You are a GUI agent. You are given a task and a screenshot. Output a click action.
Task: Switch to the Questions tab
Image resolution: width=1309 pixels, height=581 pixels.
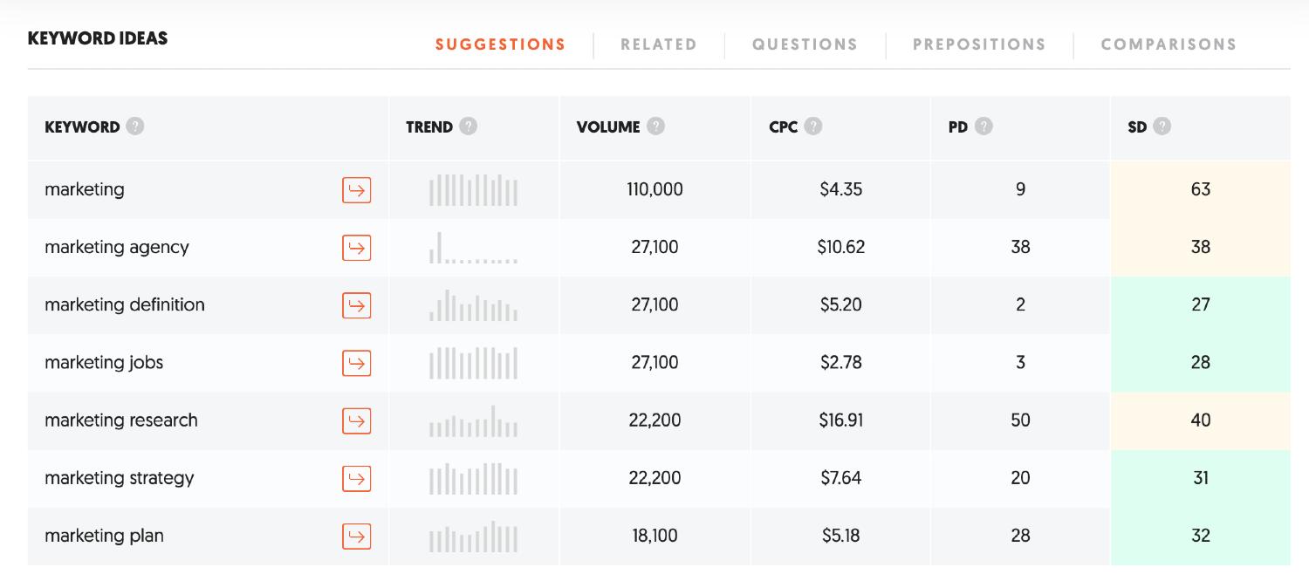pyautogui.click(x=805, y=44)
